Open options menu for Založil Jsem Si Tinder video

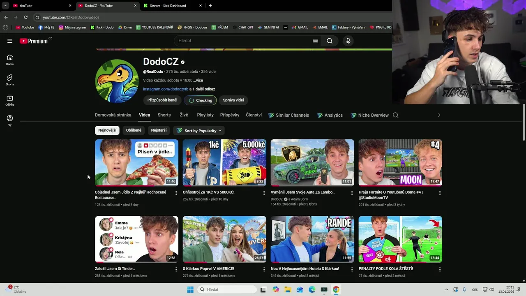click(x=176, y=269)
